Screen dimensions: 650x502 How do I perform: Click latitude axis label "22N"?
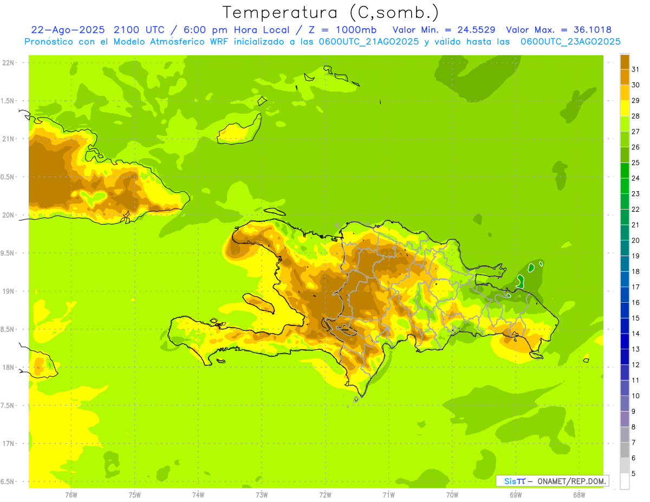[x=8, y=63]
